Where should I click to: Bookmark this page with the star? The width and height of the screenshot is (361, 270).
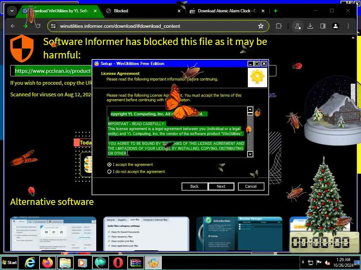261,26
